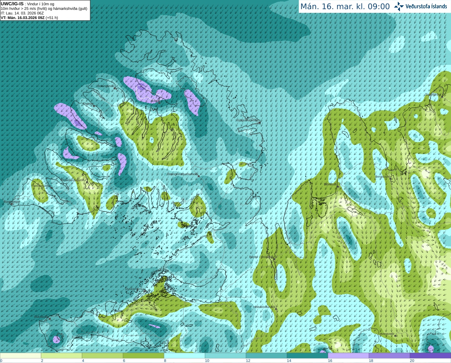
Task: Pick the 16–18 m/s light purple legend swatch
Action: [348, 356]
